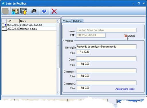This screenshot has height=108, width=147.
Task: Click the Descrição field
Action: [106, 47]
